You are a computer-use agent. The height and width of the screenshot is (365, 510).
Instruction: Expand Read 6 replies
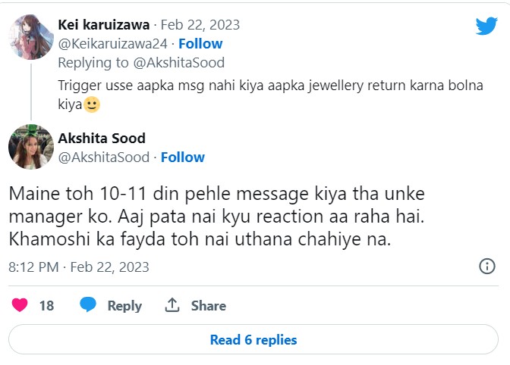tap(253, 339)
